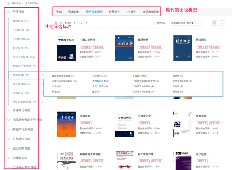This screenshot has height=170, width=235.
Task: Open the 按复合影响因子排序 sort dropdown
Action: (x=186, y=23)
